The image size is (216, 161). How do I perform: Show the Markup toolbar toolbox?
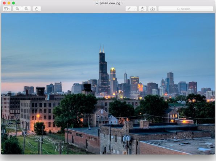pyautogui.click(x=152, y=9)
